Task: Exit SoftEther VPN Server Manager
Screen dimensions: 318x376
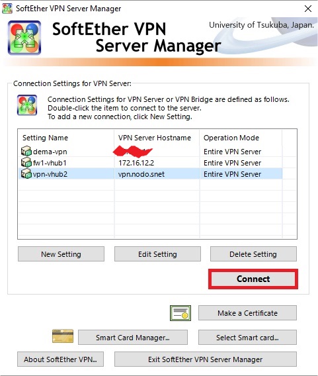Action: (206, 359)
